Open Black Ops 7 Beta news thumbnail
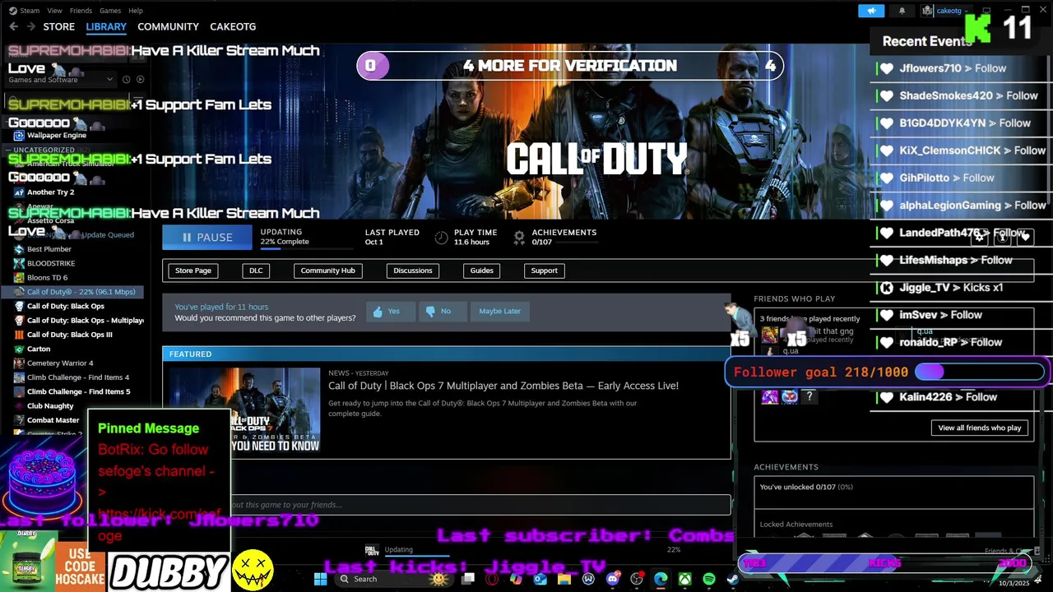 (x=244, y=409)
